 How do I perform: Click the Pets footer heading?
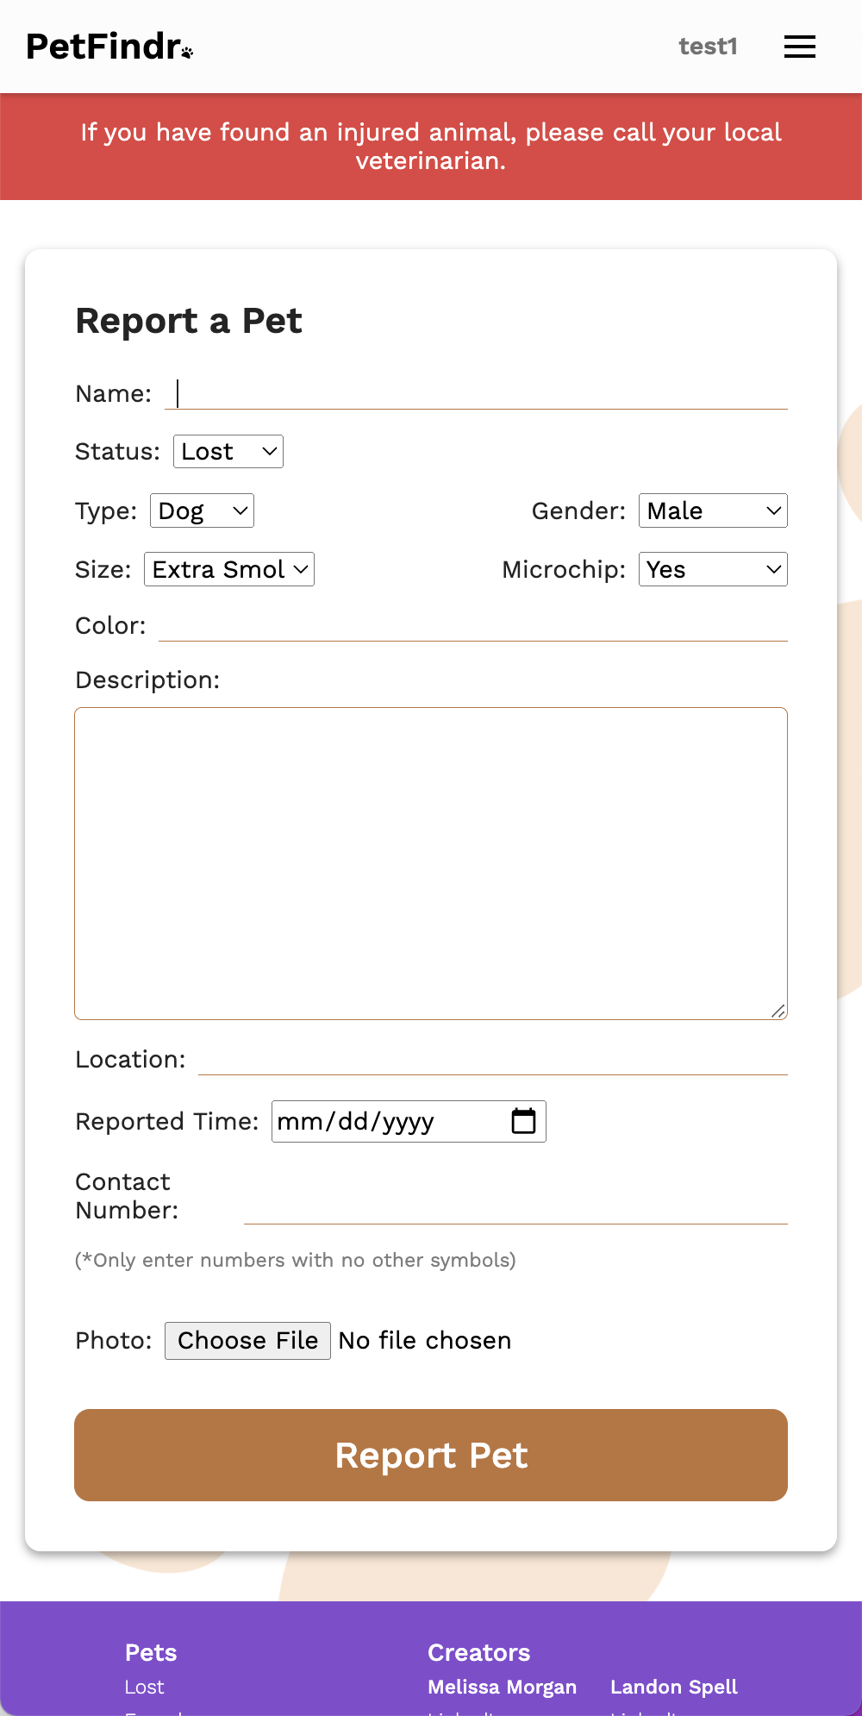(x=151, y=1652)
